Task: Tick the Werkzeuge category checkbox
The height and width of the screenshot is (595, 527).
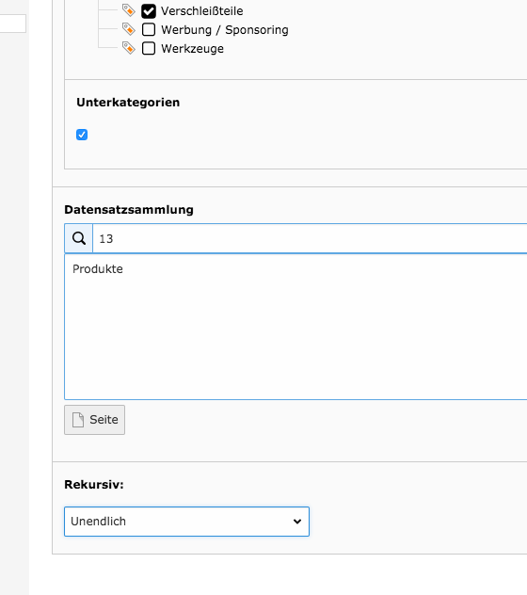Action: click(149, 49)
